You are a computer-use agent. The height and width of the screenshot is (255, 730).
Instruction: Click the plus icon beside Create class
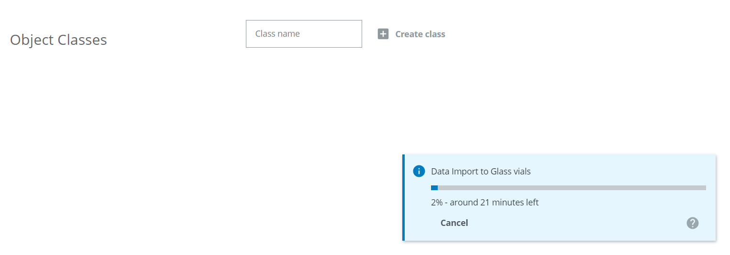tap(383, 34)
